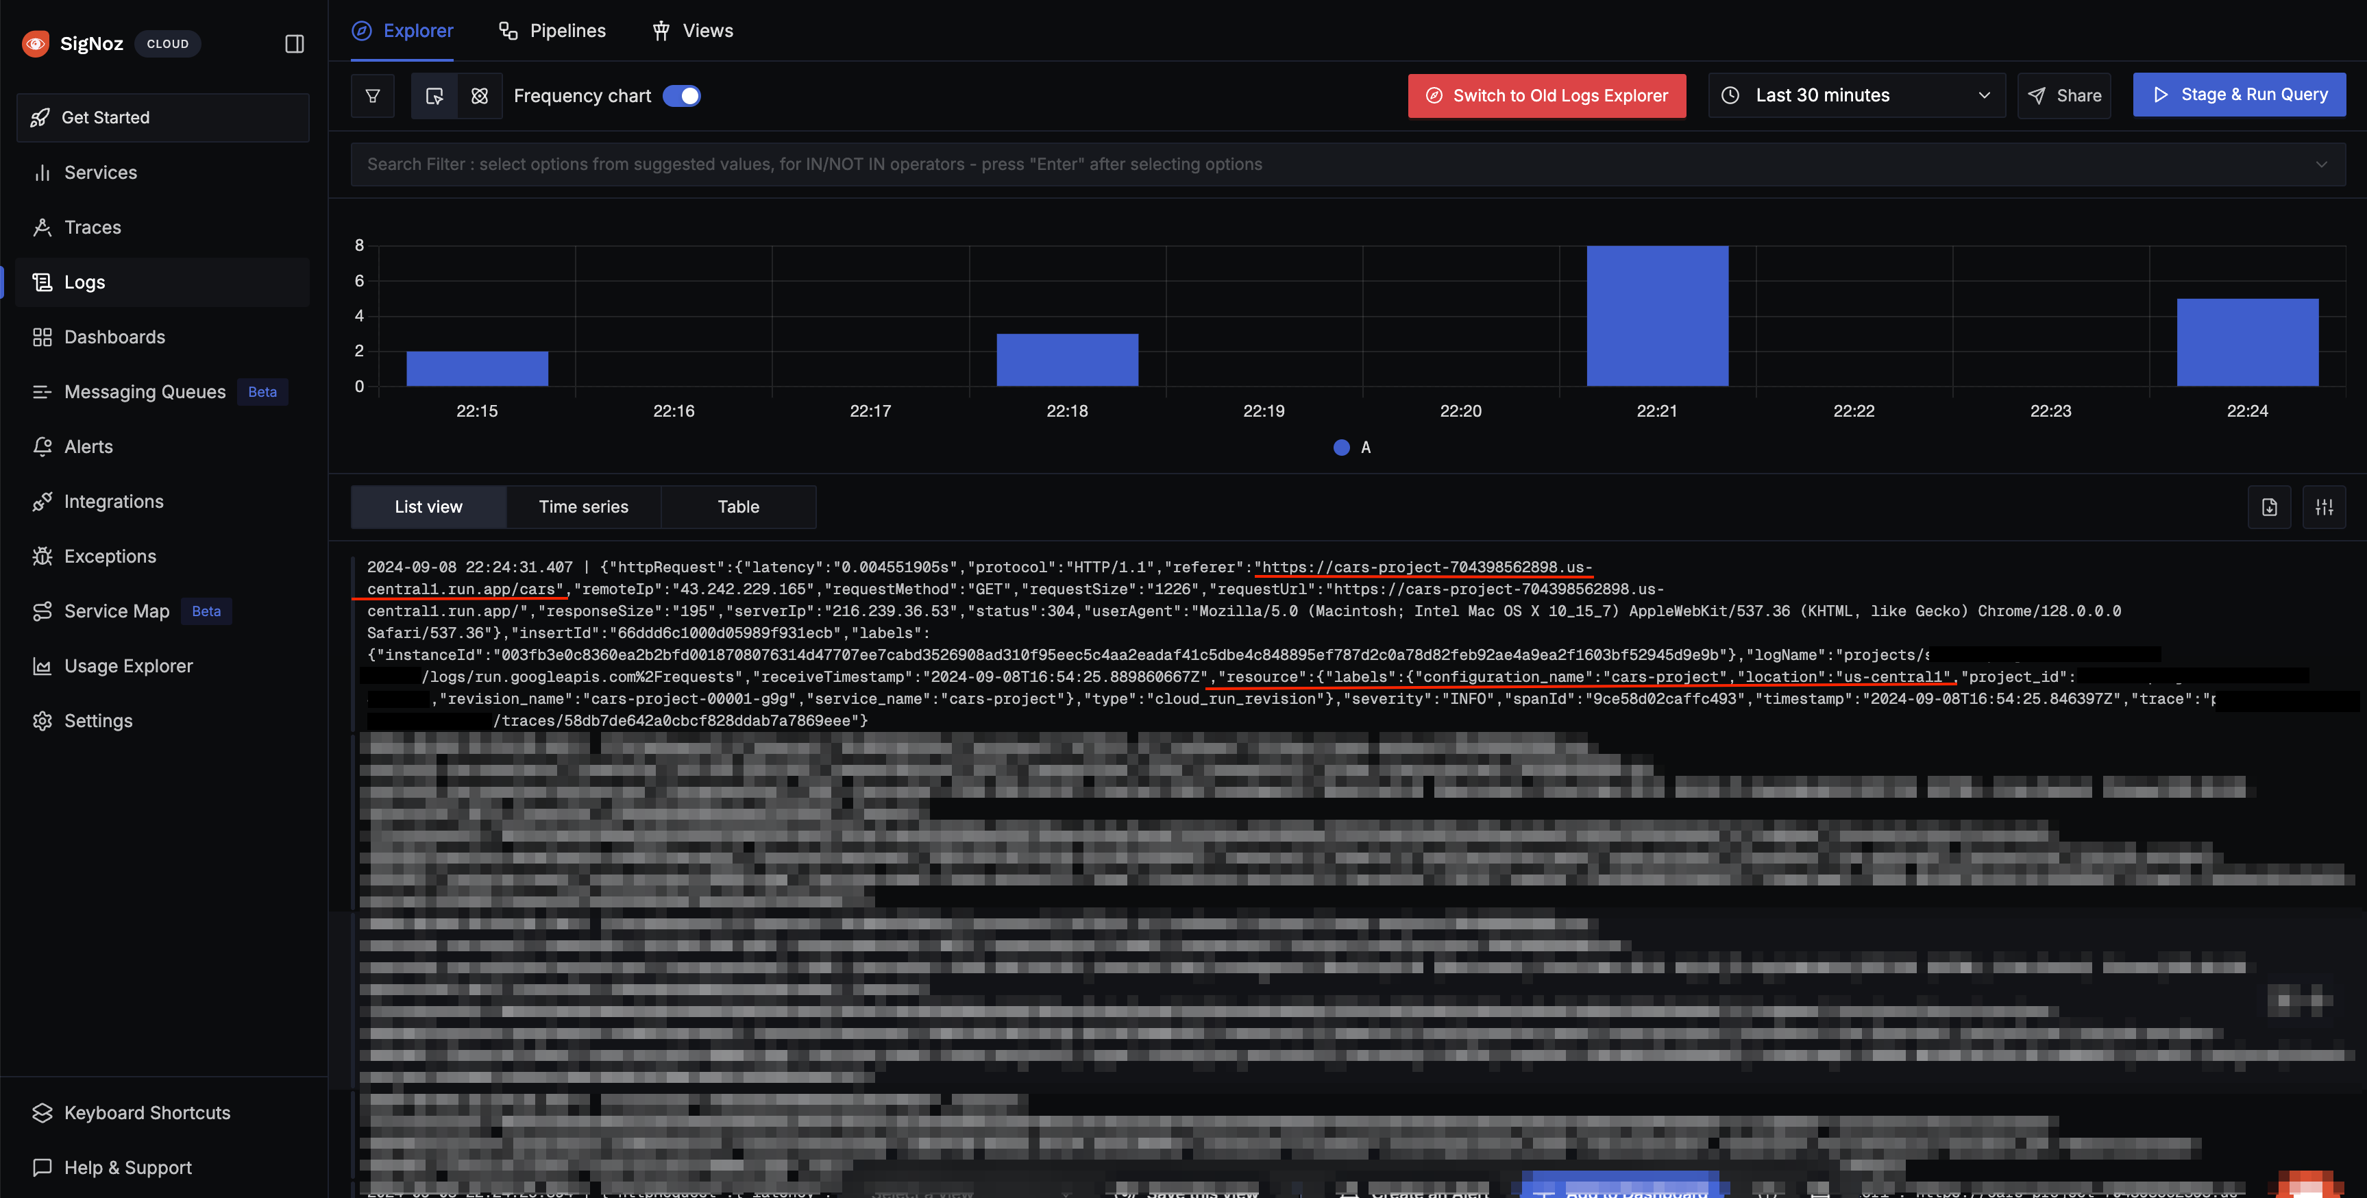Screen dimensions: 2367x1198
Task: Open Traces in the sidebar
Action: click(x=162, y=227)
